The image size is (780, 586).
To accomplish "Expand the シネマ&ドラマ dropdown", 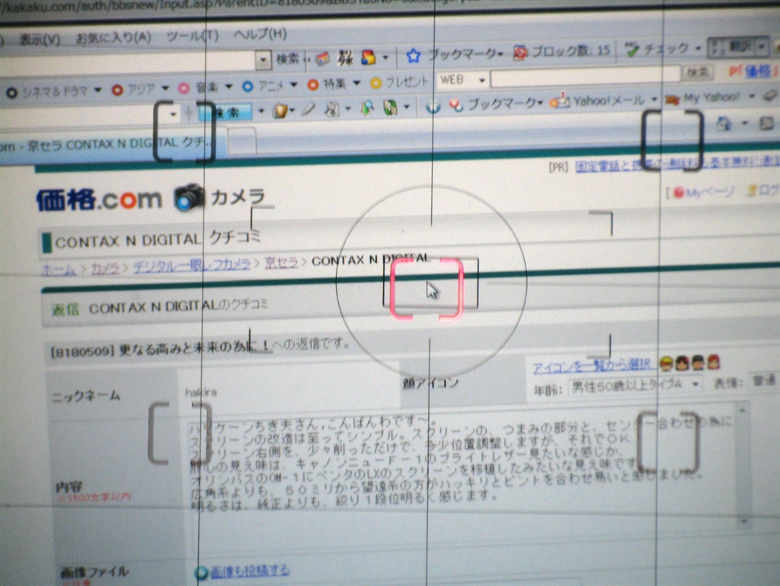I will click(x=98, y=90).
